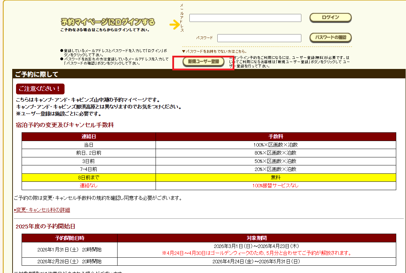Screen dimensions: 406x273
Task: Select the ご予約に際して section header bar
Action: [x=209, y=74]
